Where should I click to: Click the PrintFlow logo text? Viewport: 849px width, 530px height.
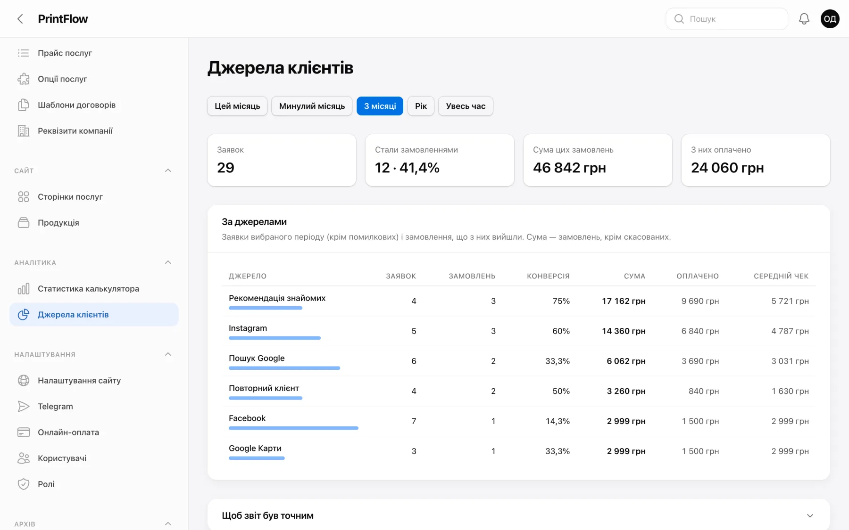[x=63, y=19]
